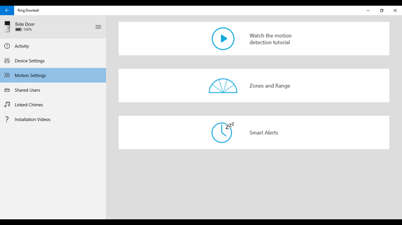This screenshot has height=225, width=402.
Task: Open the hamburger menu beside Side Door
Action: coord(98,27)
